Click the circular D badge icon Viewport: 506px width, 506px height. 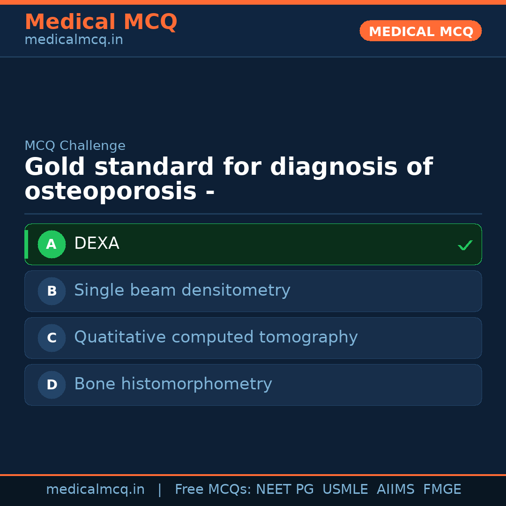(x=52, y=385)
